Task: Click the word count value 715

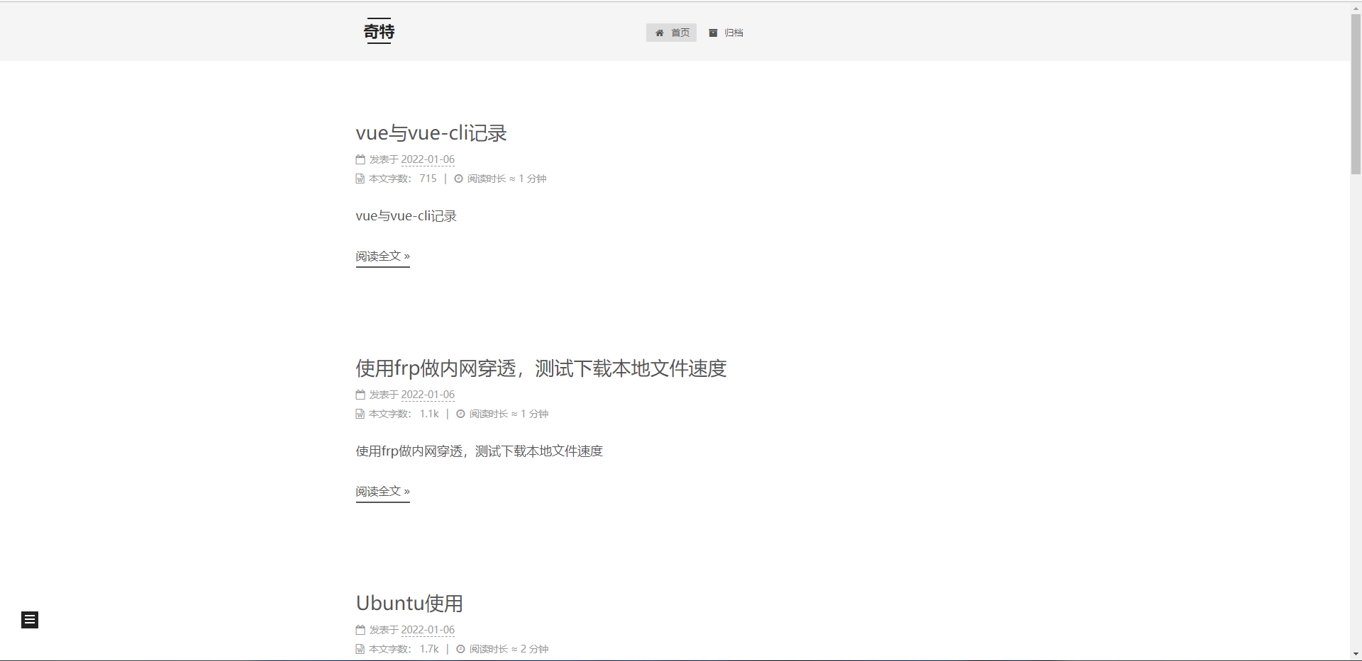Action: pyautogui.click(x=428, y=179)
